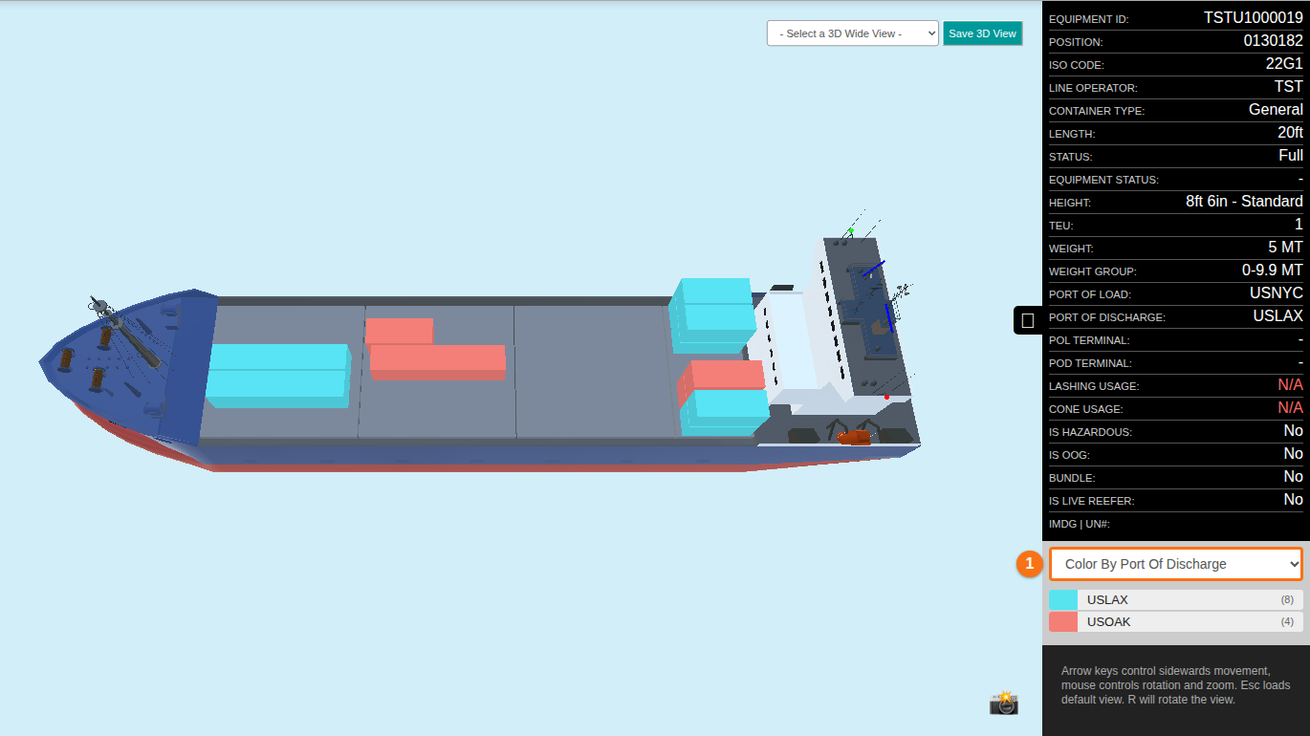Select the salmon container near the stern
The image size is (1310, 736).
(x=727, y=375)
